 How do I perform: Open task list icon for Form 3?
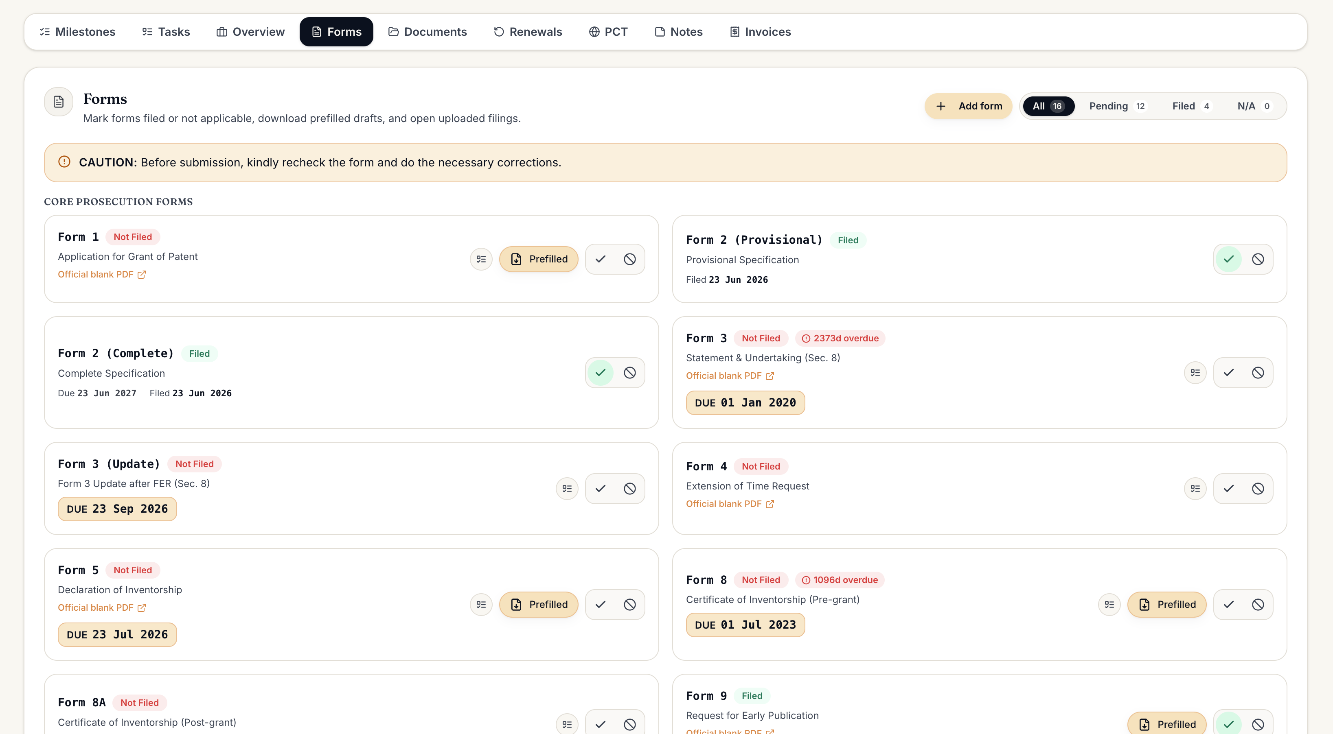(x=1195, y=372)
